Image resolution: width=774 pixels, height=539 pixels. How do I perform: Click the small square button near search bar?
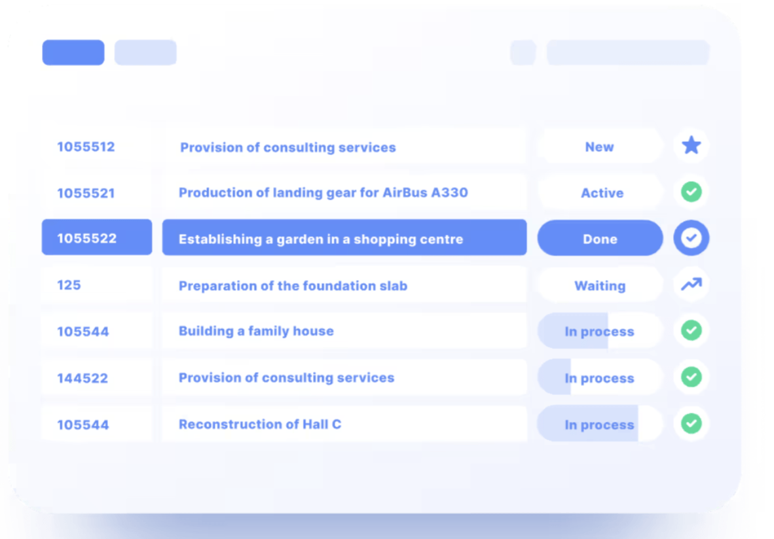click(x=523, y=52)
